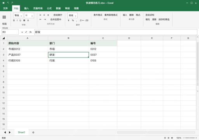Click 自动求和 AutoSum
199x140 pixels.
[150, 15]
